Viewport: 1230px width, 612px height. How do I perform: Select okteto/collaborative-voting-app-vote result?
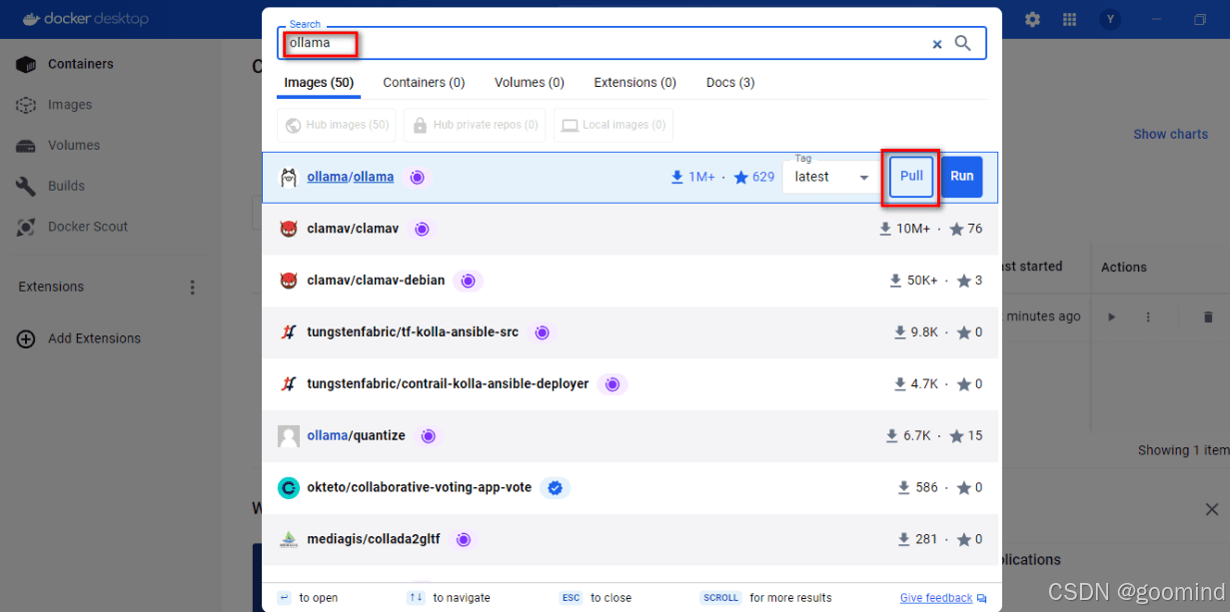pos(629,488)
